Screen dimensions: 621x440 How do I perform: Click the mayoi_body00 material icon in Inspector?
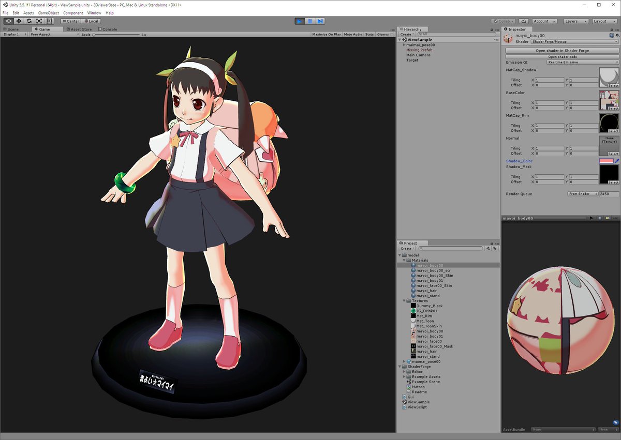click(509, 38)
